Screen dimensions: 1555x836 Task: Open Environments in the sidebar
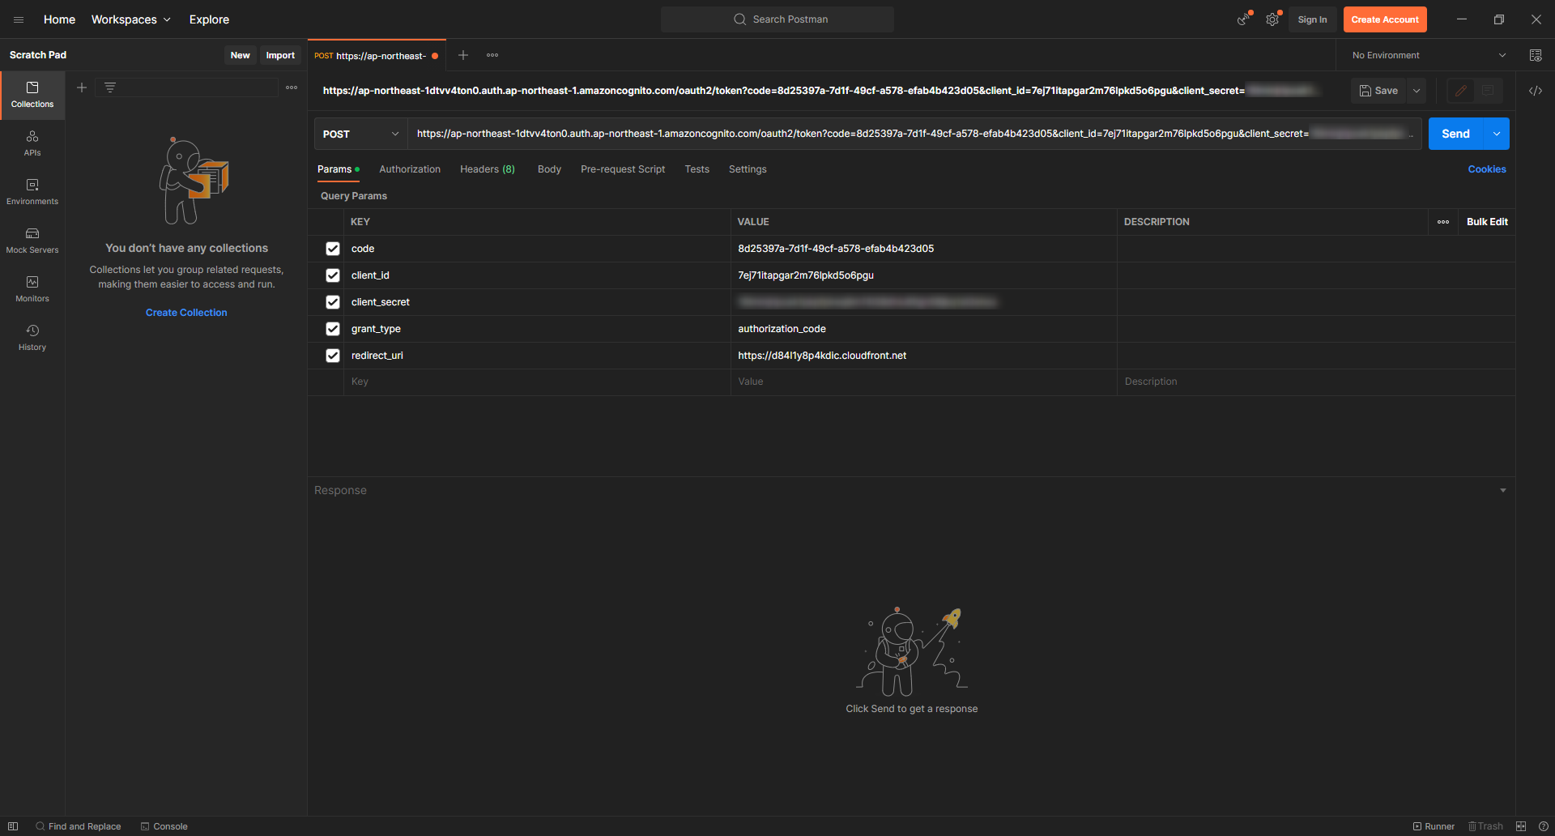tap(32, 192)
